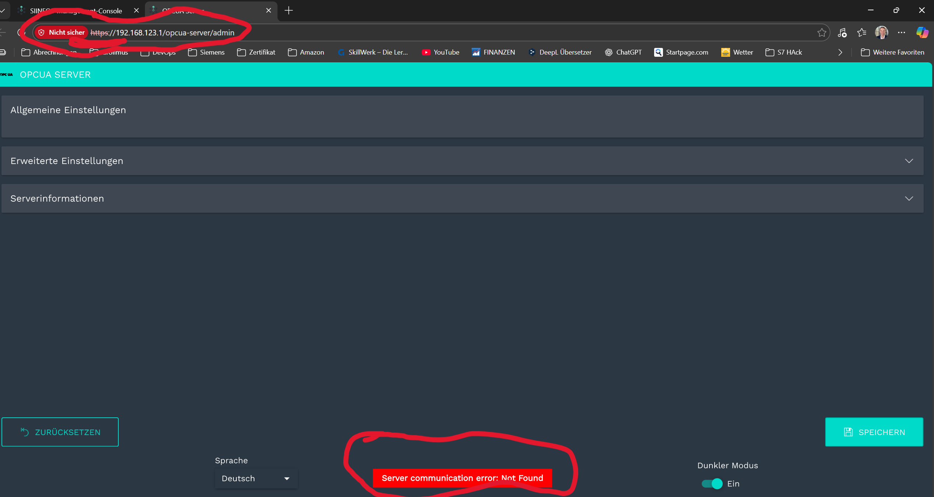This screenshot has width=934, height=497.
Task: Click the favorites list star icon
Action: [862, 33]
